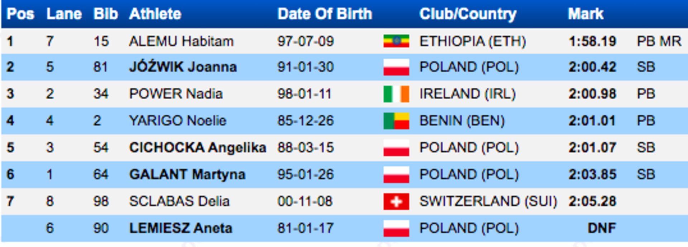Open athlete JÓŹWIK Joanna
The image size is (688, 247).
183,67
